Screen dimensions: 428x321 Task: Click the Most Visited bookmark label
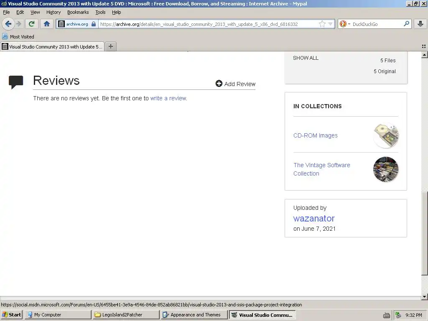[22, 37]
